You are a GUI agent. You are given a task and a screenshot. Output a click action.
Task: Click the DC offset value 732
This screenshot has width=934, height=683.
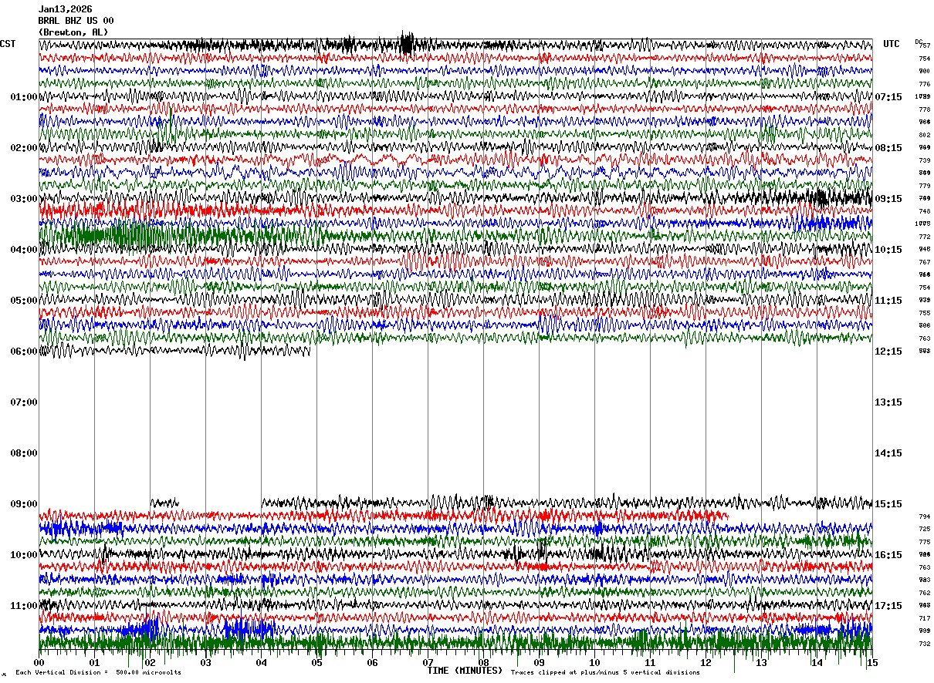tap(924, 644)
